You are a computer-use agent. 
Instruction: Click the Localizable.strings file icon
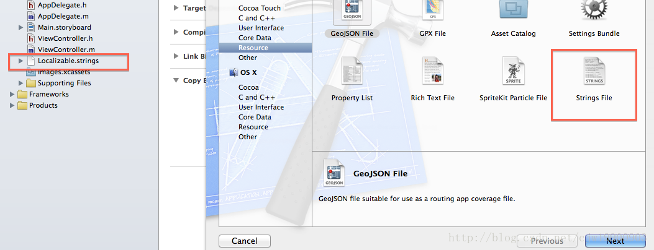(30, 61)
